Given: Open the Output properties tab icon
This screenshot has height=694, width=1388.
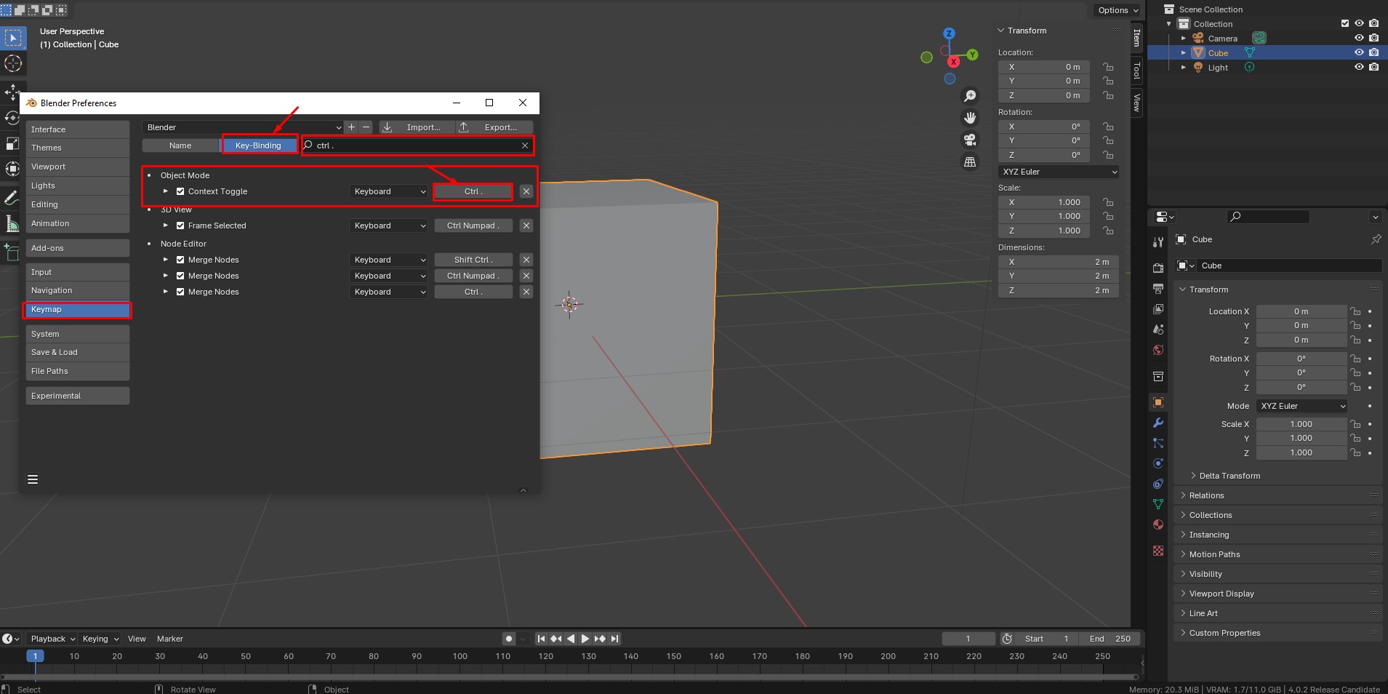Looking at the screenshot, I should click(1158, 289).
